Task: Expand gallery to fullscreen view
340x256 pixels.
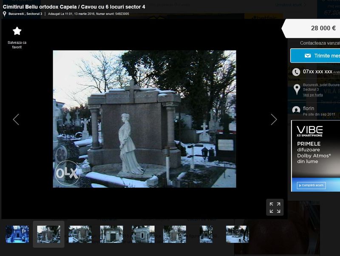Action: point(275,207)
